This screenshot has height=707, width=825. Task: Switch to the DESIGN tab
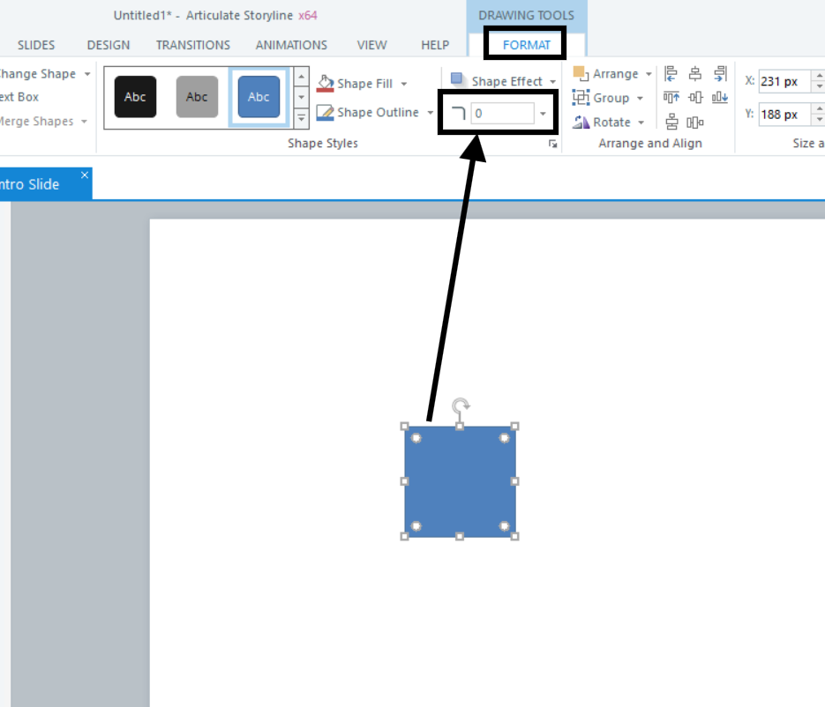pyautogui.click(x=109, y=45)
